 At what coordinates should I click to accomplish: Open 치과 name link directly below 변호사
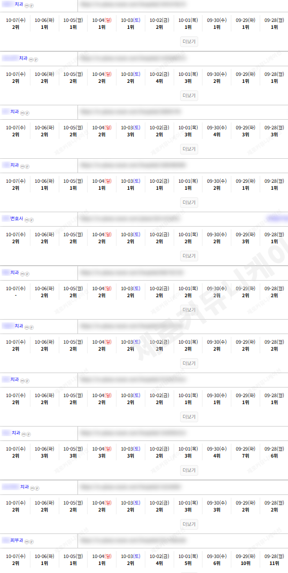pos(10,273)
